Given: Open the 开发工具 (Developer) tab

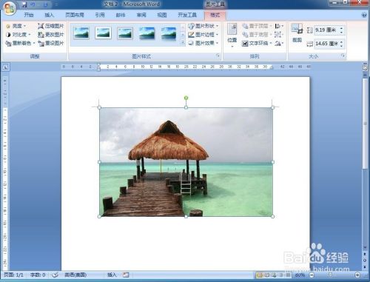Looking at the screenshot, I should pyautogui.click(x=187, y=15).
